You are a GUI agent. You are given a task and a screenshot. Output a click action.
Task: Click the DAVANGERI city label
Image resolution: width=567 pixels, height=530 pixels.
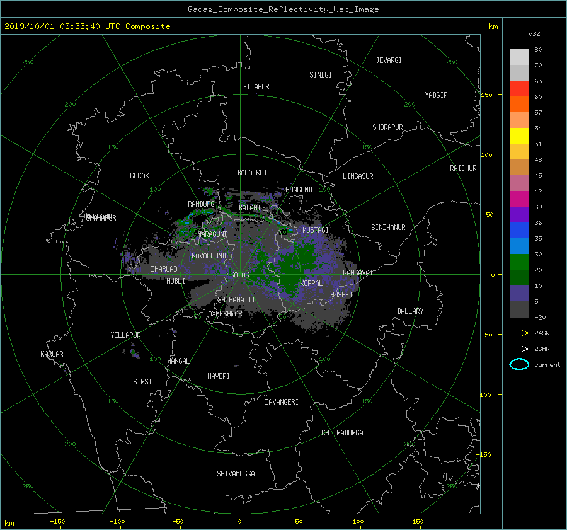tap(282, 401)
